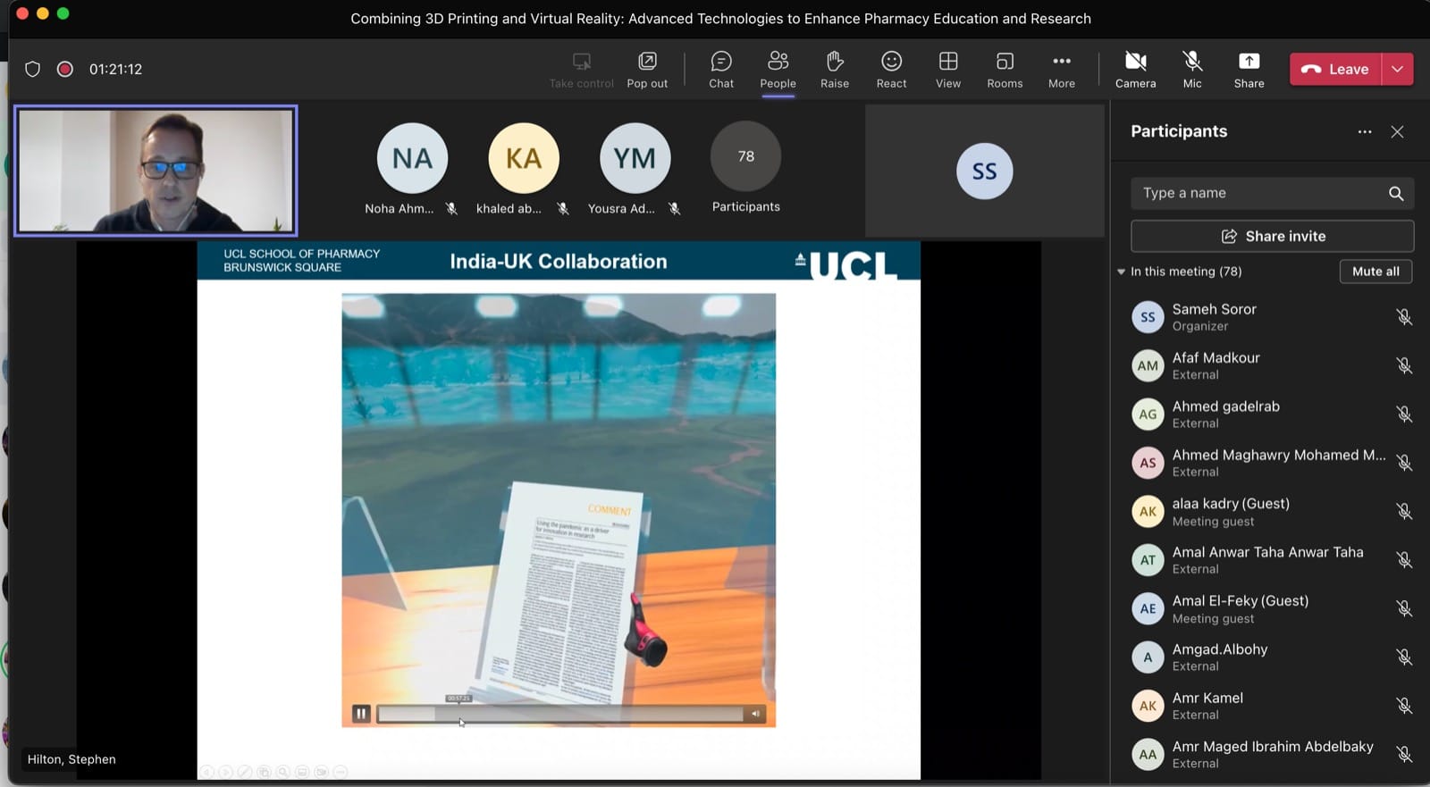This screenshot has height=787, width=1430.
Task: Click the Share screen icon
Action: pos(1249,70)
